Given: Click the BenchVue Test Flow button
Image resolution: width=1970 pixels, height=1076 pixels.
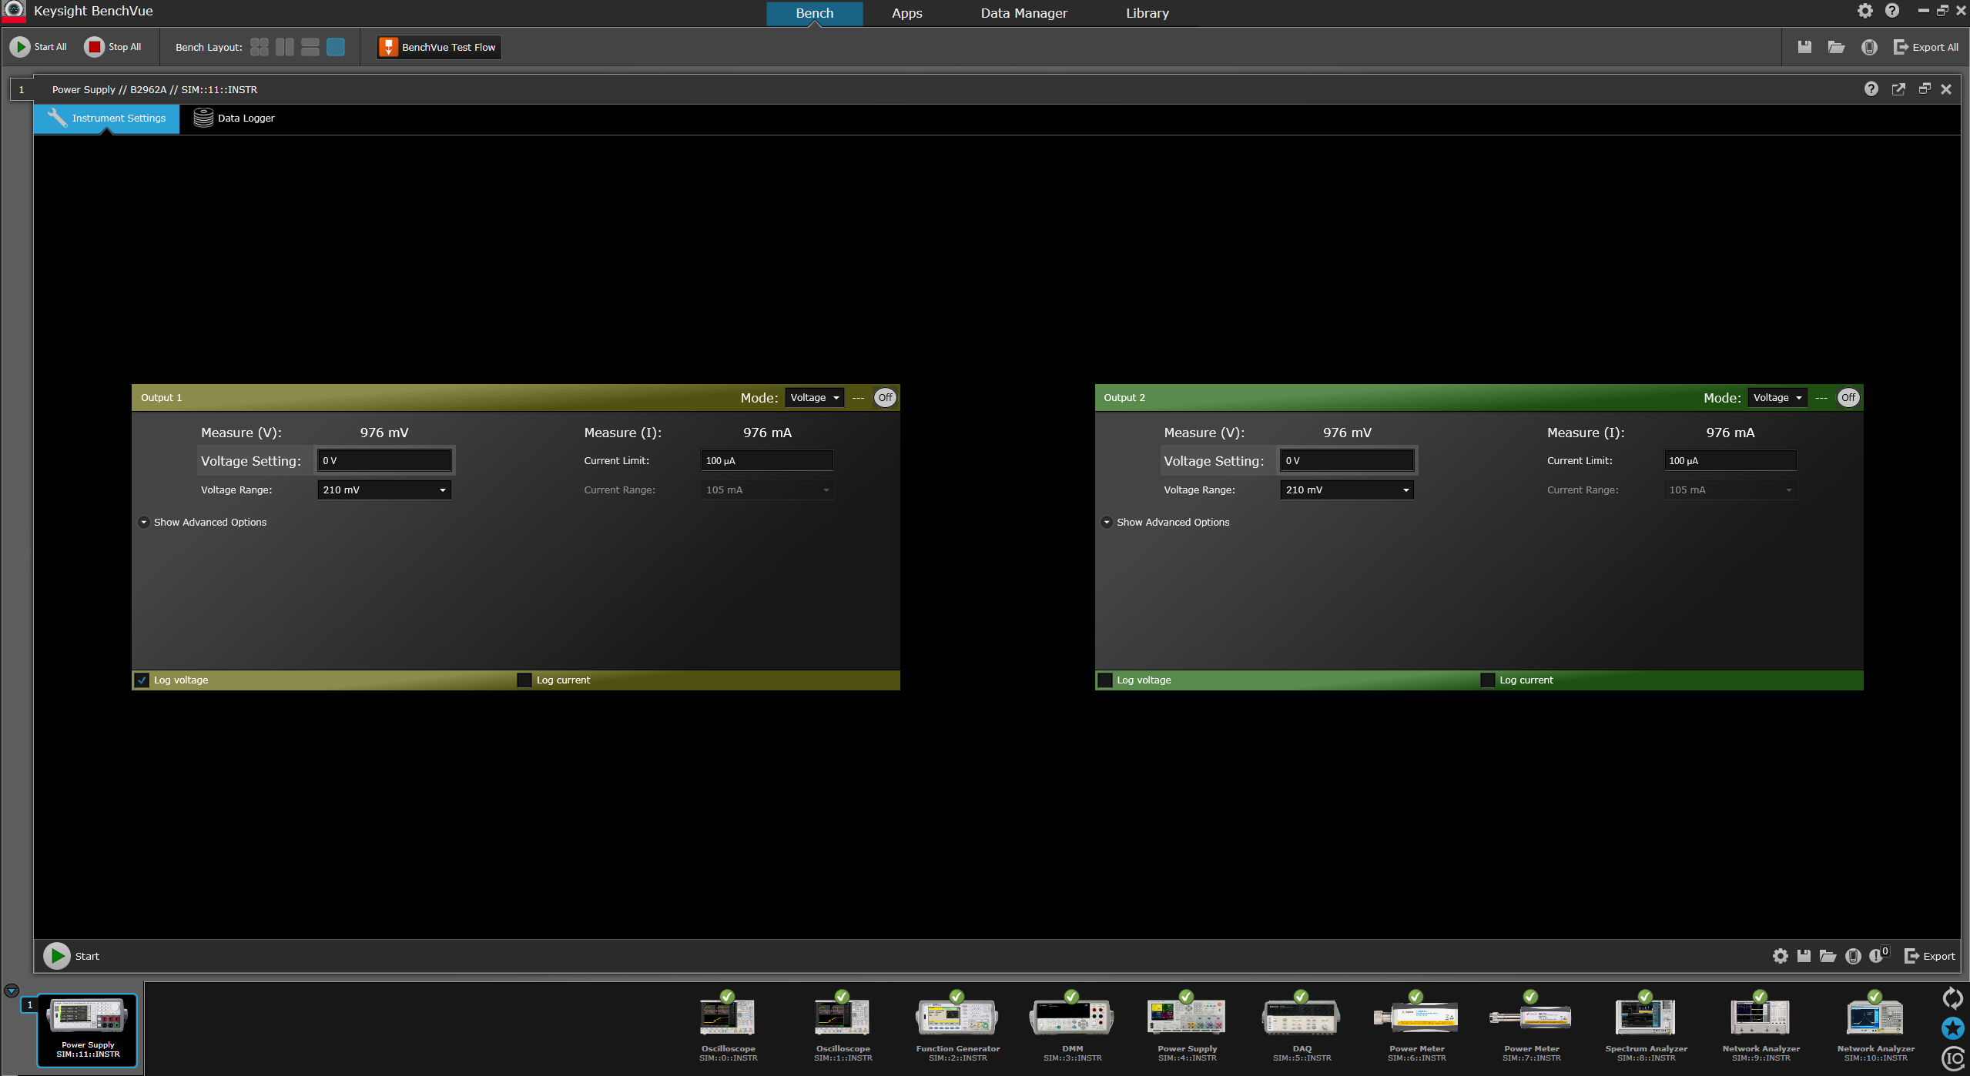Looking at the screenshot, I should click(x=439, y=47).
